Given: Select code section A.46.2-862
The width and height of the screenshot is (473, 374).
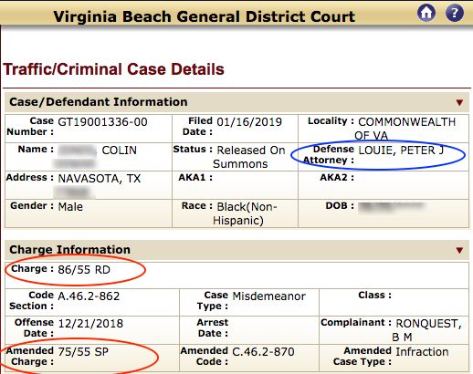Looking at the screenshot, I should [x=89, y=296].
